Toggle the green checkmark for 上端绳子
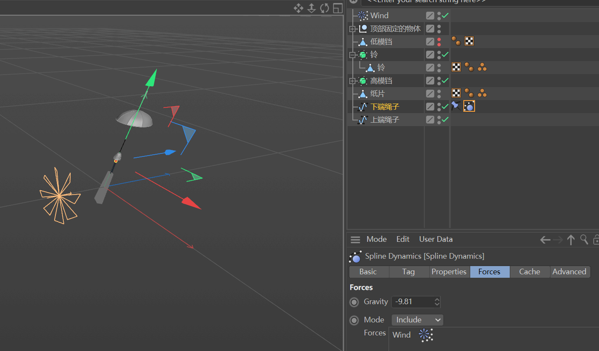The width and height of the screenshot is (599, 351). (x=445, y=120)
